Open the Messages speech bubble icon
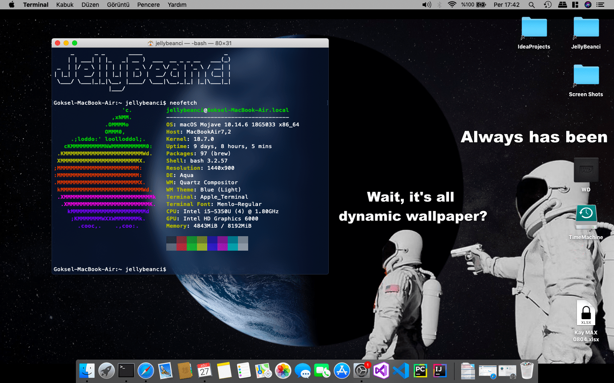The width and height of the screenshot is (614, 383). [x=303, y=371]
